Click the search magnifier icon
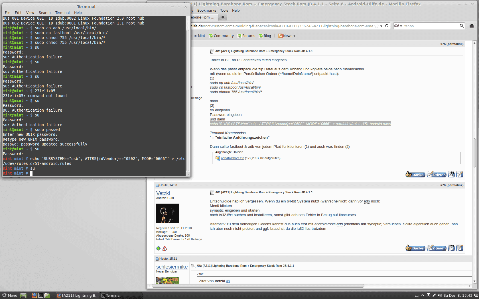 pos(462,26)
